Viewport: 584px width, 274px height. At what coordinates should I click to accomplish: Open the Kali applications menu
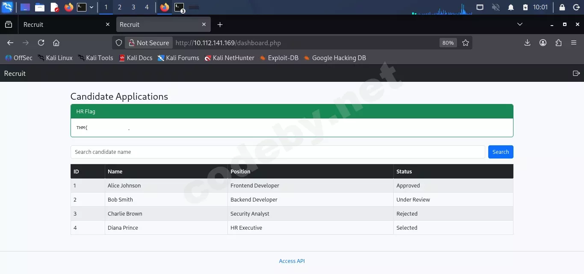coord(7,7)
